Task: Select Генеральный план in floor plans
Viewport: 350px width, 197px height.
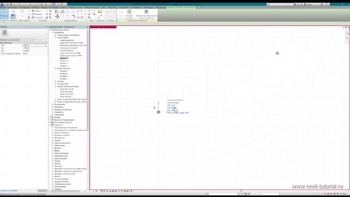Action: 67,40
